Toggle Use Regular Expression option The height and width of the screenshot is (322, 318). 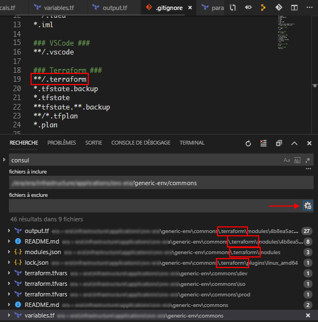(307, 160)
